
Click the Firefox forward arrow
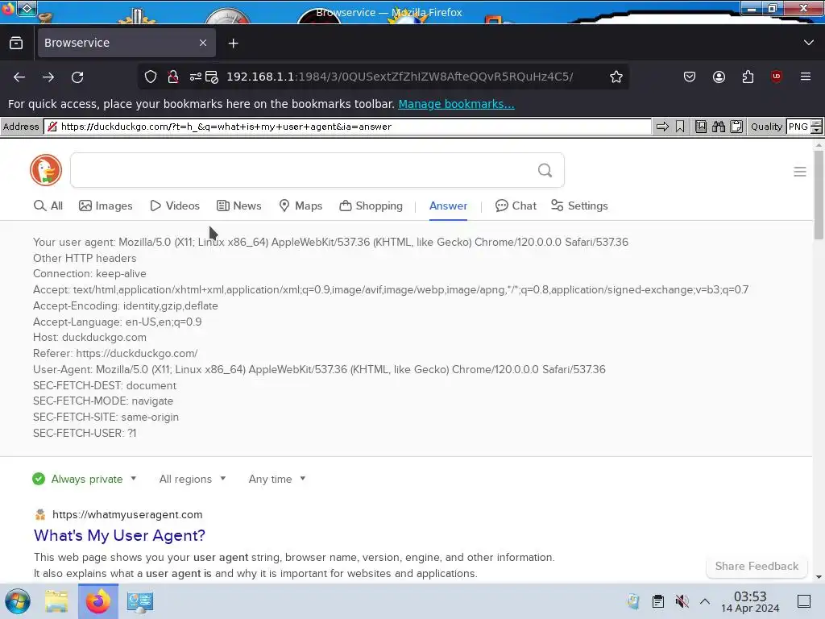click(48, 77)
